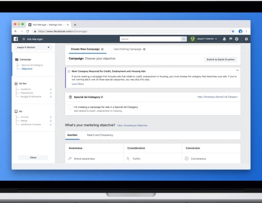Click the flag icon in the header
The image size is (262, 203).
[231, 39]
